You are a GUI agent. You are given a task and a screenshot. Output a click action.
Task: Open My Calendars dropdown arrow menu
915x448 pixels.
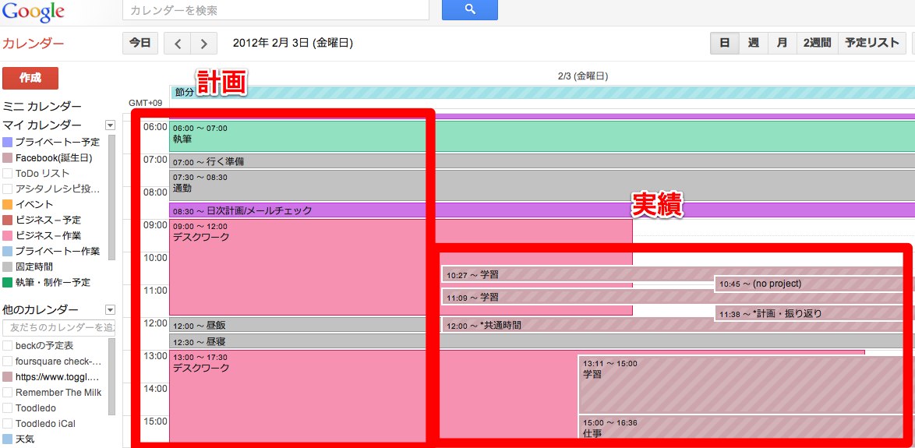[110, 125]
